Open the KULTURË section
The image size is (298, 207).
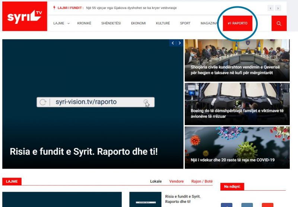pyautogui.click(x=163, y=23)
